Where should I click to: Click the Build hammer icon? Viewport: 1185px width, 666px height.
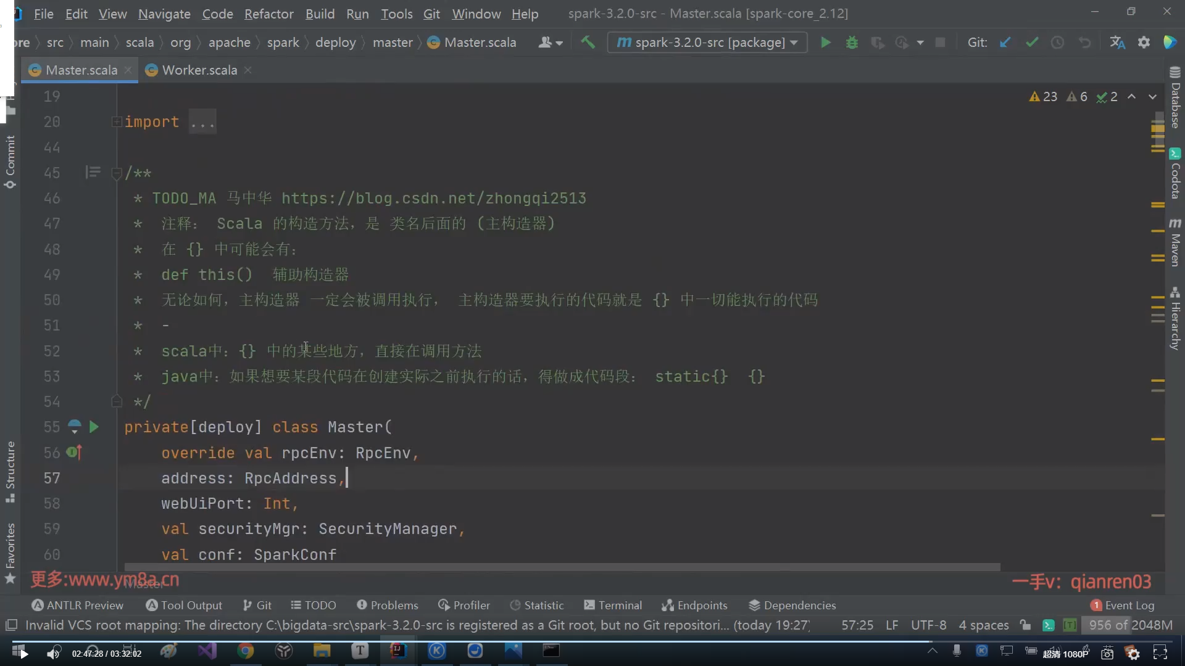tap(588, 43)
